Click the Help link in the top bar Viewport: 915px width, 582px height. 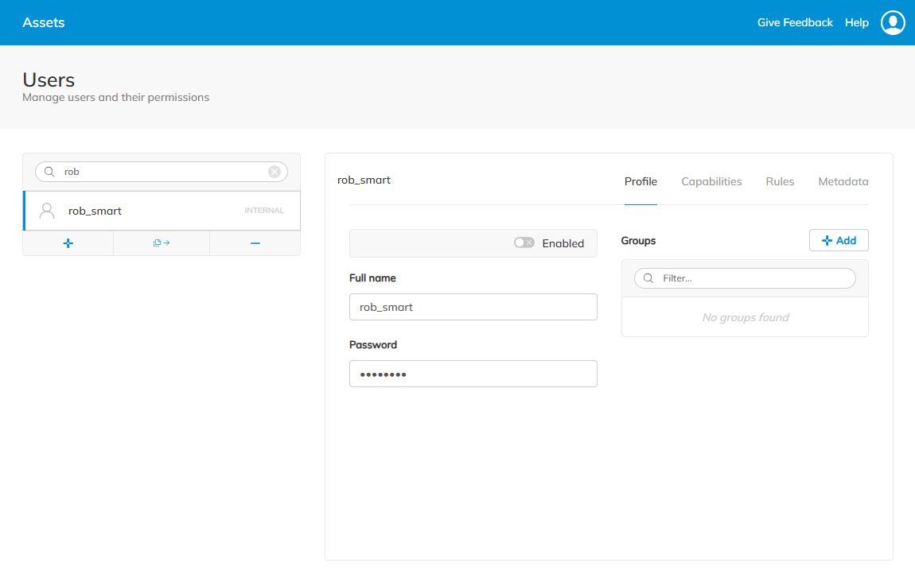[x=856, y=22]
